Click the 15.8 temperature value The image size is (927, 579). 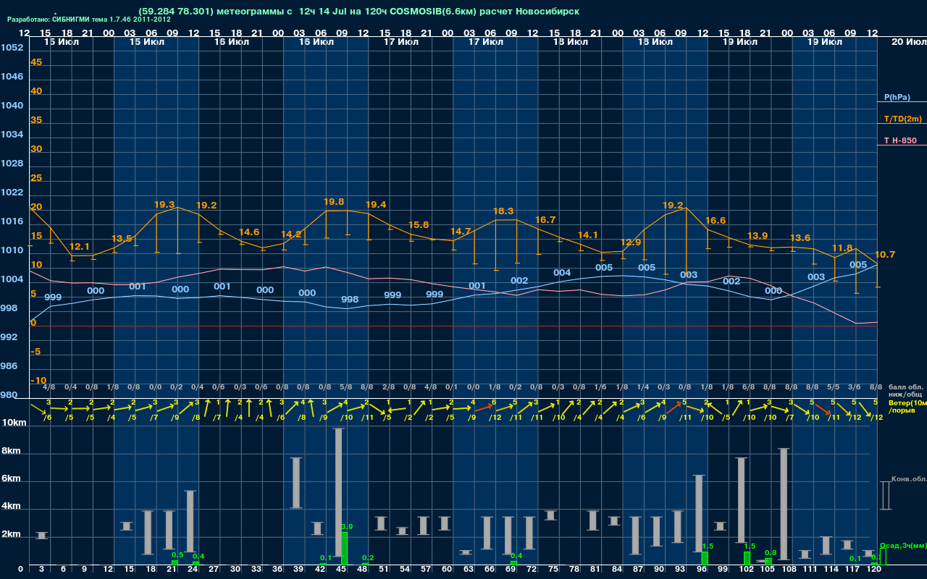(419, 225)
